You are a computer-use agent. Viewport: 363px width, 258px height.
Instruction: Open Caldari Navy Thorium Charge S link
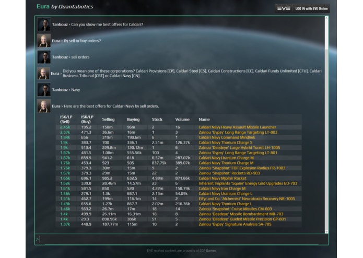[226, 143]
